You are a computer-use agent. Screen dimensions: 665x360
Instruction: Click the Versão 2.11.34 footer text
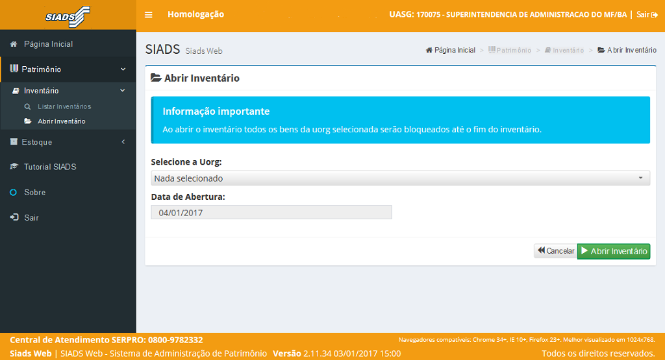tap(337, 354)
